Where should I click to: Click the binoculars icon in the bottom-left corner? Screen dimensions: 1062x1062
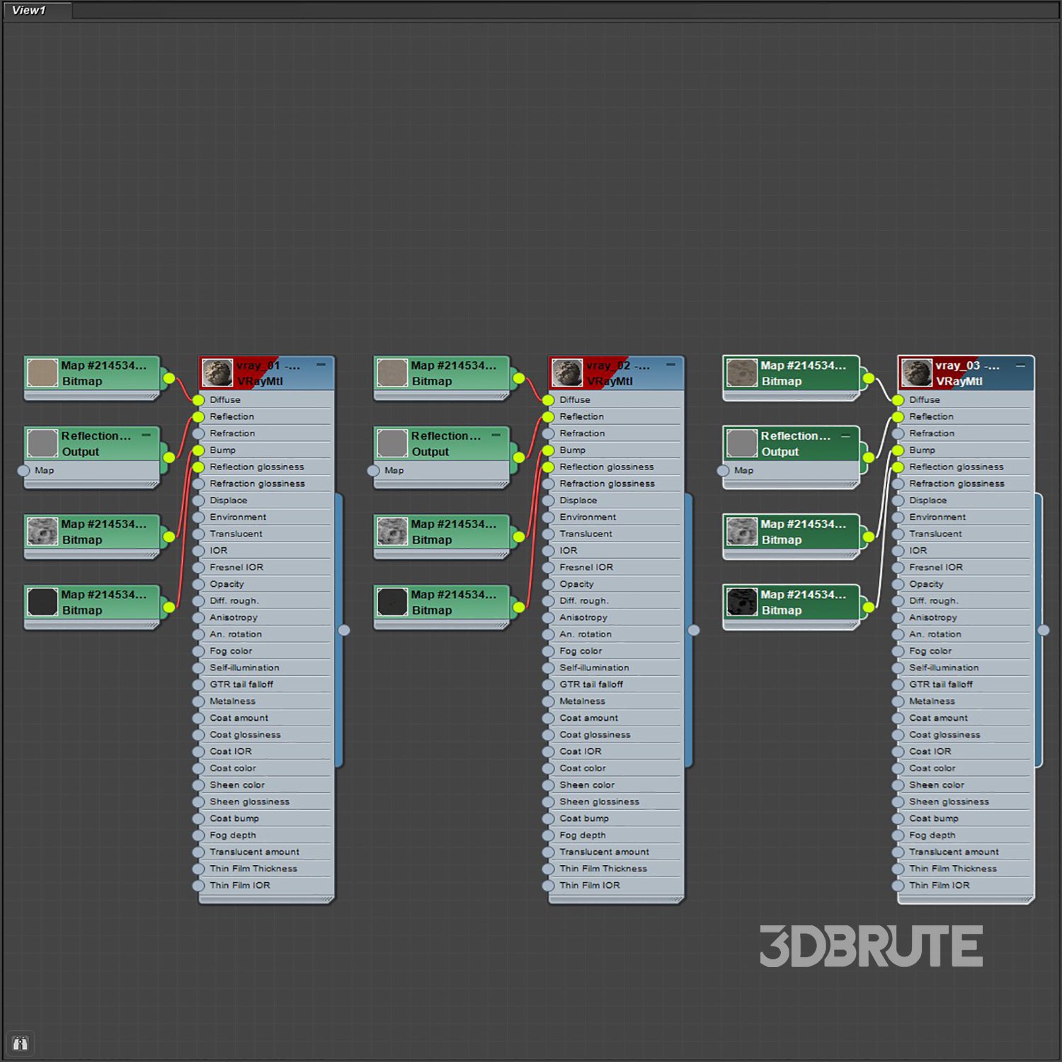(x=20, y=1043)
